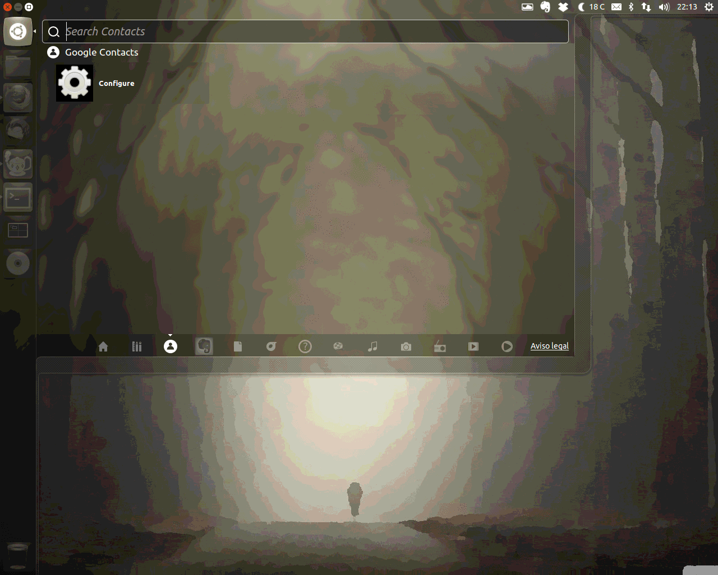Open the messaging envelope indicator
This screenshot has width=718, height=575.
(x=616, y=7)
